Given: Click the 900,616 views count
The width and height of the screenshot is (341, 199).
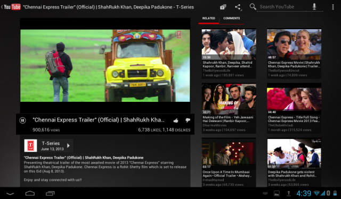Looking at the screenshot, I should tap(46, 130).
